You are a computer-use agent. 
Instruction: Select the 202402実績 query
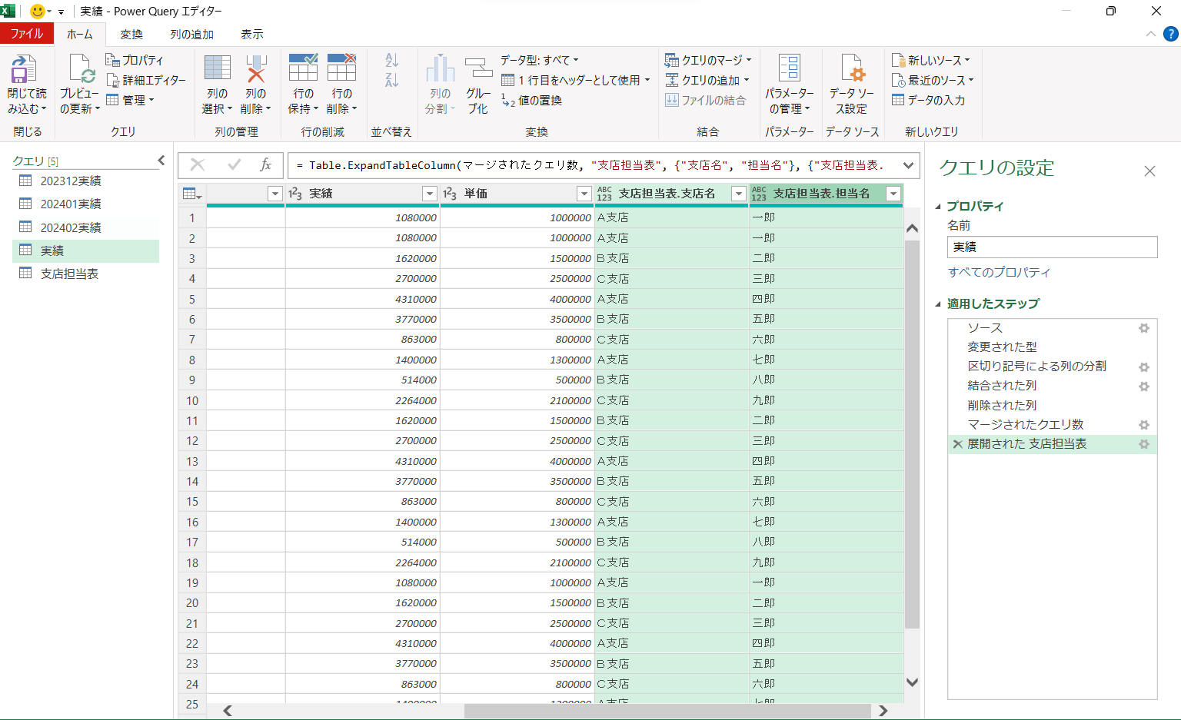point(85,227)
